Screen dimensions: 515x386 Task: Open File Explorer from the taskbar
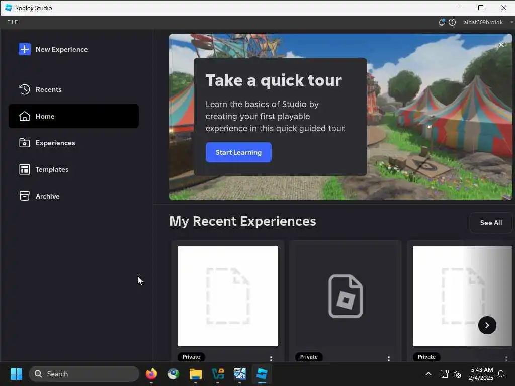point(196,374)
